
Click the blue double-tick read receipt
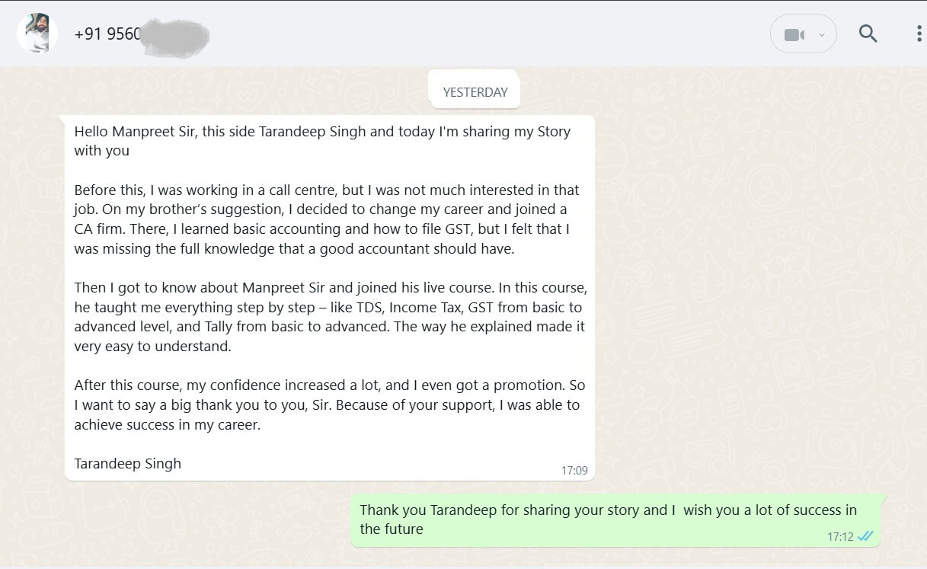point(865,536)
